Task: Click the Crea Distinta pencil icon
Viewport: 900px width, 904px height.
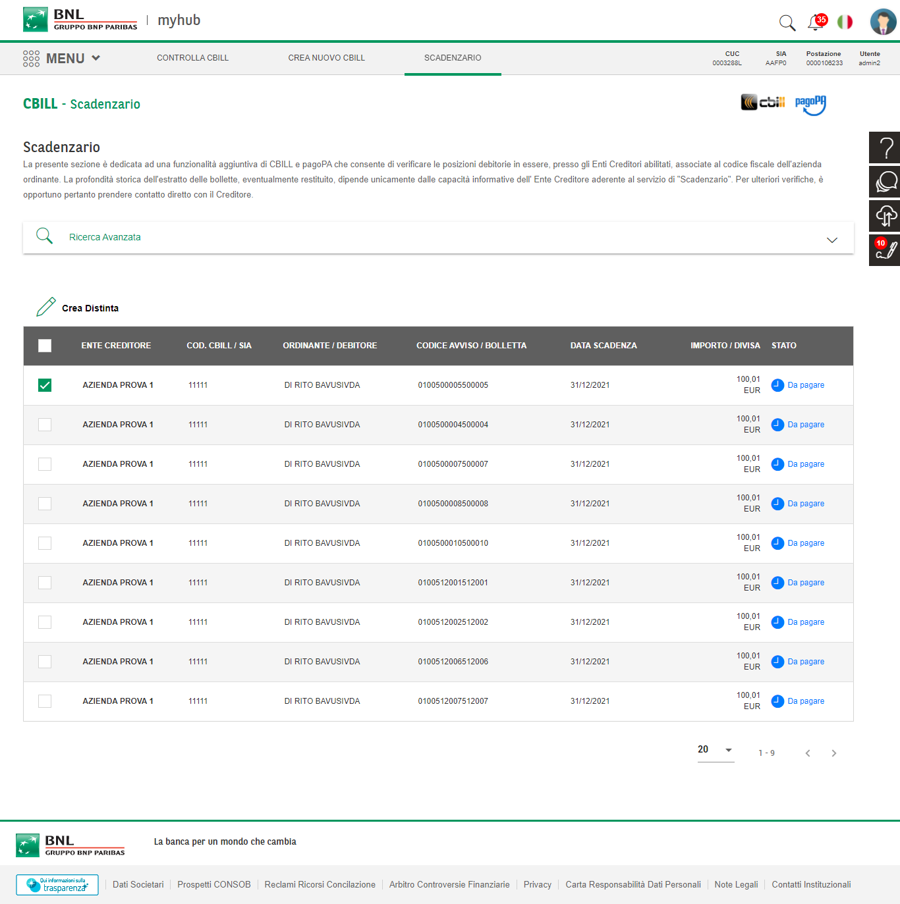Action: (46, 307)
